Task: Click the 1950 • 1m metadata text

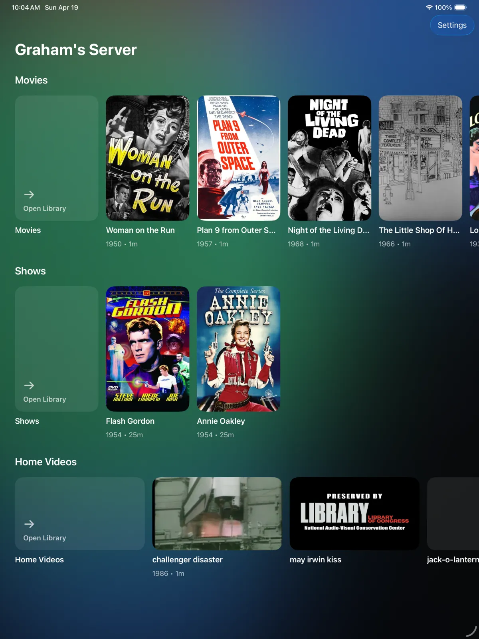Action: pos(122,244)
